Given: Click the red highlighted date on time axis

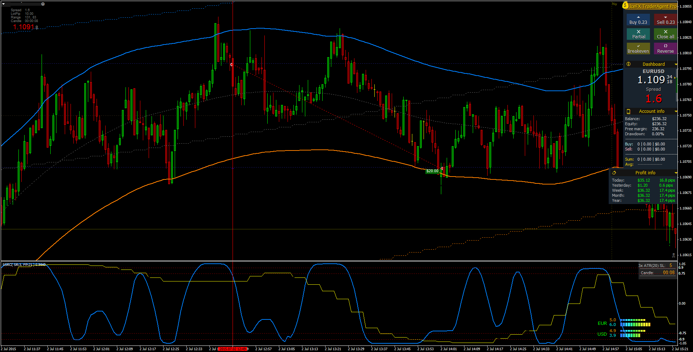Looking at the screenshot, I should point(233,349).
